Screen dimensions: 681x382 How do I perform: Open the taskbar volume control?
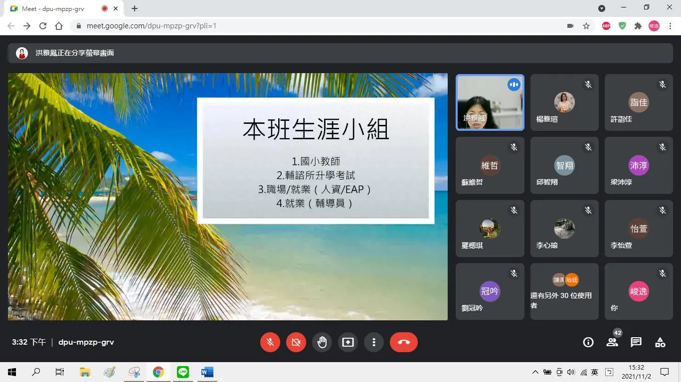[571, 372]
